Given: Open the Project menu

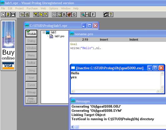Looking at the screenshot, I should [19, 8].
